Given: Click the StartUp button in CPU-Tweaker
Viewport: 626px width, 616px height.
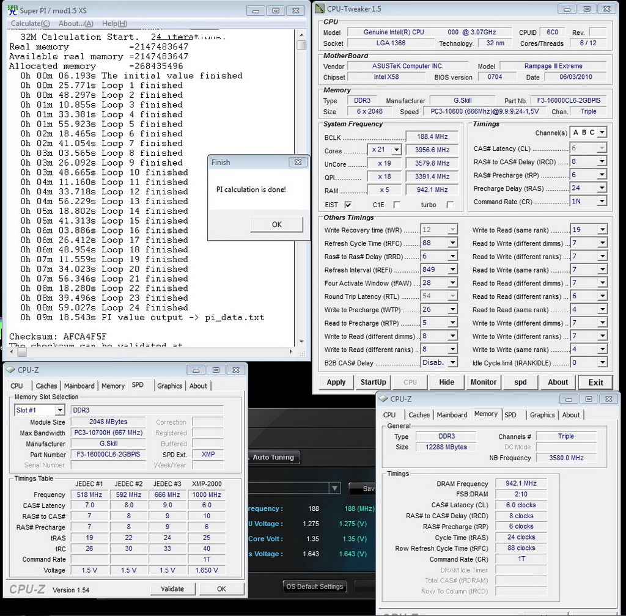Looking at the screenshot, I should (x=374, y=382).
